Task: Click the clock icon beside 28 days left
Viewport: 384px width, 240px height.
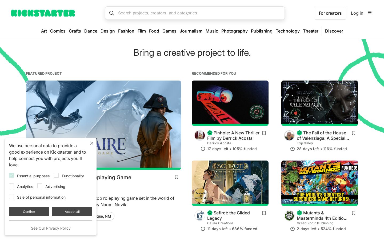Action: 293,149
